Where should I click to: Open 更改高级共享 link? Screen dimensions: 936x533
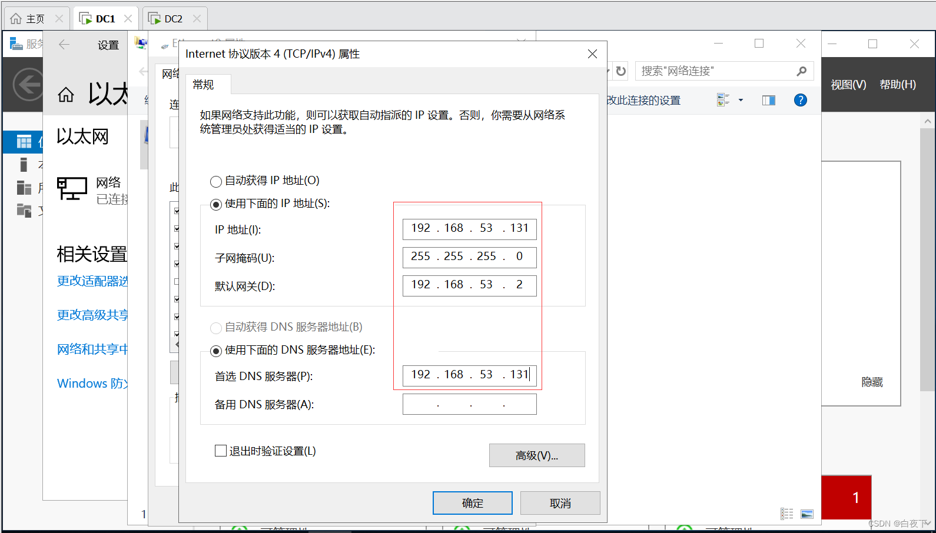[x=92, y=315]
